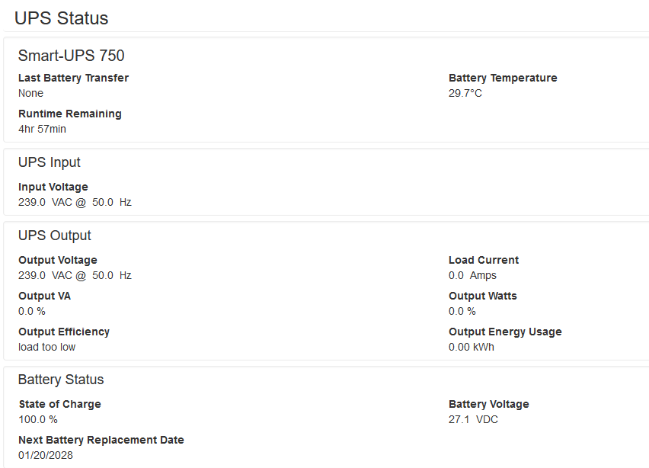Select the Output Efficiency label
The width and height of the screenshot is (649, 468).
64,332
